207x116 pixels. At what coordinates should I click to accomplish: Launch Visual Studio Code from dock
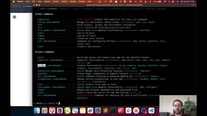(151, 111)
